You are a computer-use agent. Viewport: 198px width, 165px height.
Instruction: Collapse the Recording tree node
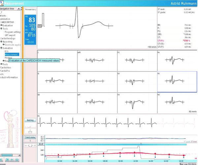pos(1,42)
